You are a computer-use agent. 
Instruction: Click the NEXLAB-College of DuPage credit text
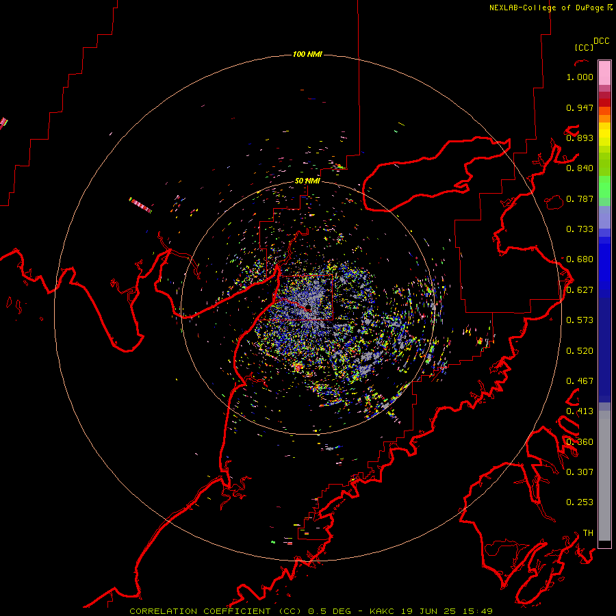548,8
